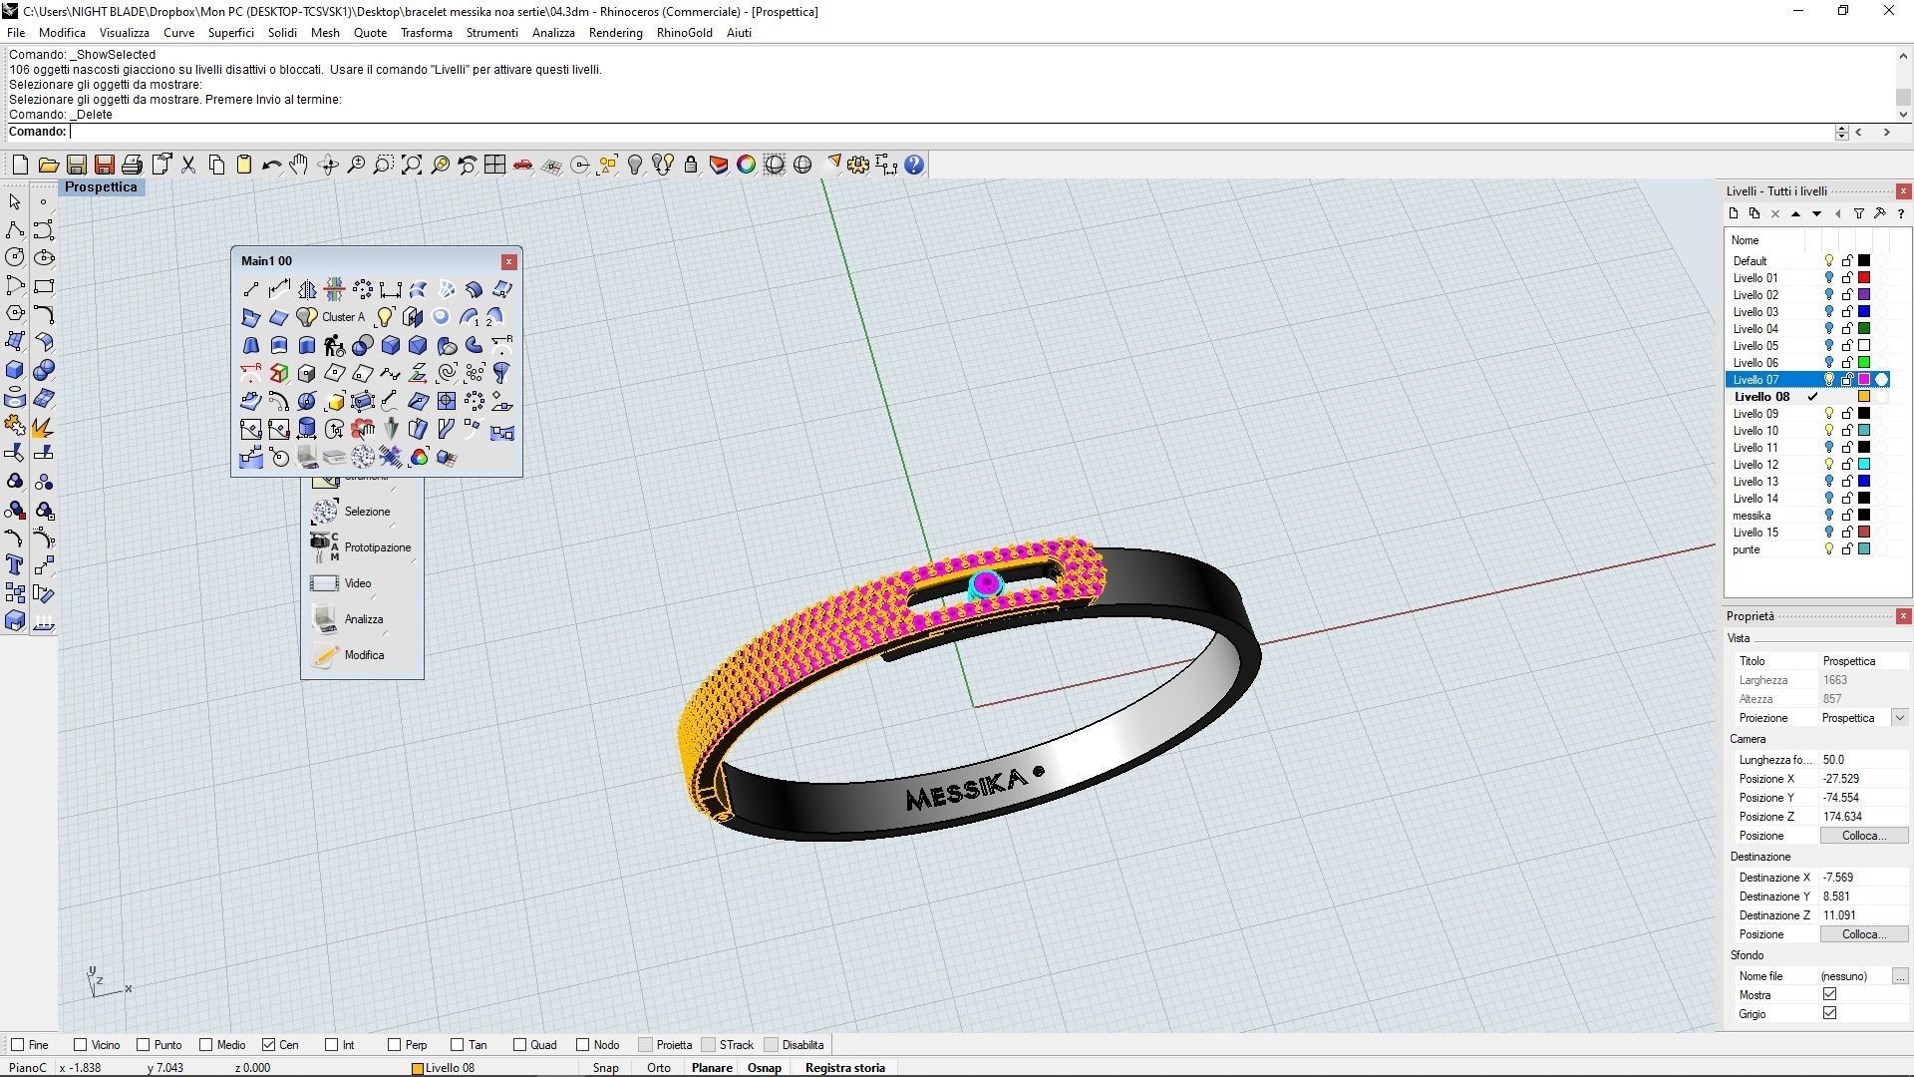1914x1077 pixels.
Task: Click the blue Help question mark icon
Action: [x=914, y=165]
